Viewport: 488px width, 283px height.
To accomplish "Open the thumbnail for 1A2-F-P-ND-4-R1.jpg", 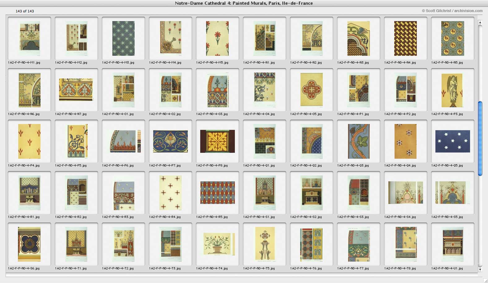I will click(x=29, y=193).
